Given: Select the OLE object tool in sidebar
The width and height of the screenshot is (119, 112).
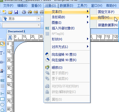Looking at the screenshot, I should tap(2, 80).
